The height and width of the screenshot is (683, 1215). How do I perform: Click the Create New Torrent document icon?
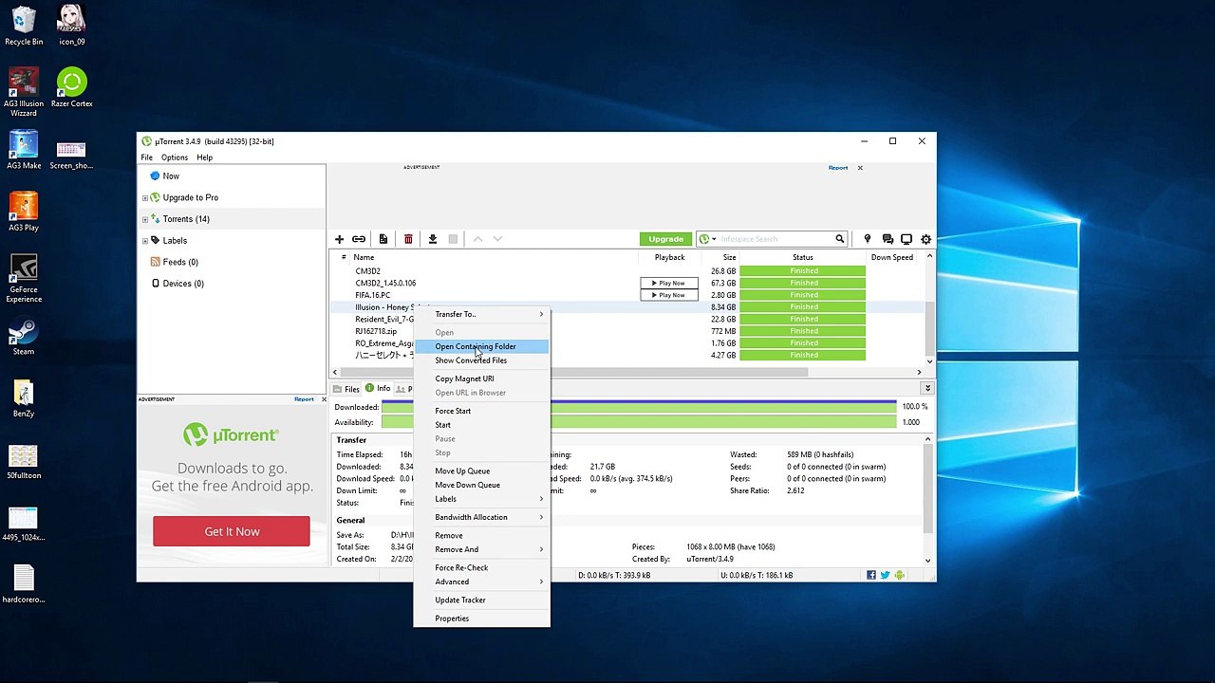383,239
